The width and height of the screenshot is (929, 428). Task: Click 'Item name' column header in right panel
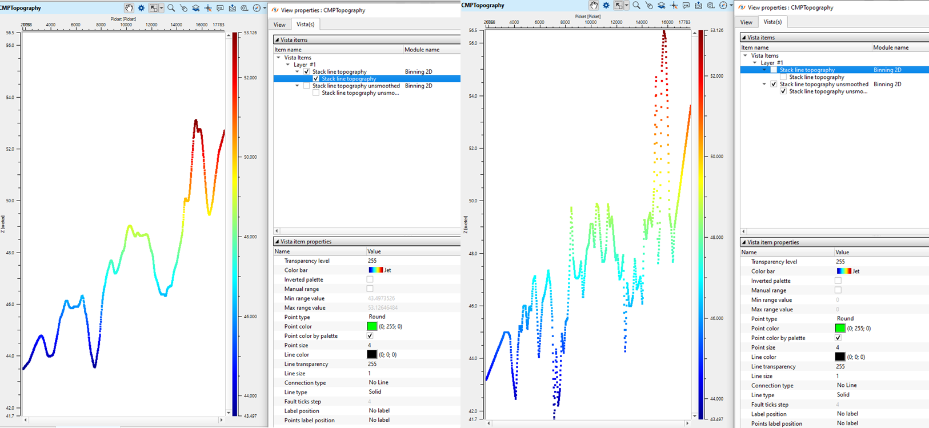[x=755, y=47]
